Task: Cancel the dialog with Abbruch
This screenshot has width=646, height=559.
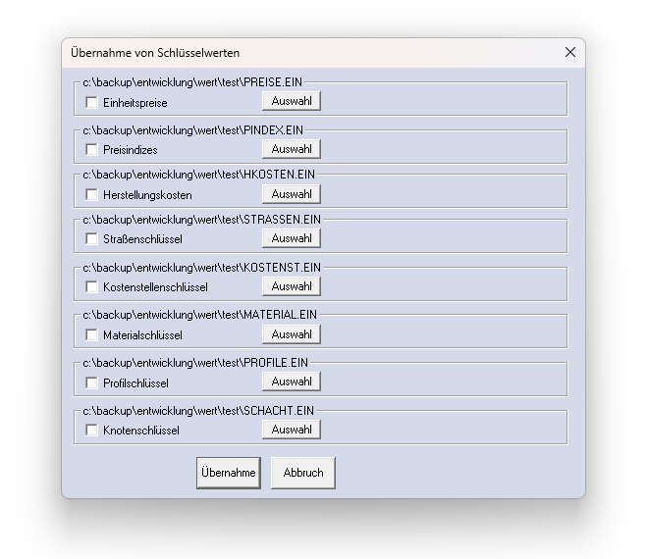Action: pos(303,473)
